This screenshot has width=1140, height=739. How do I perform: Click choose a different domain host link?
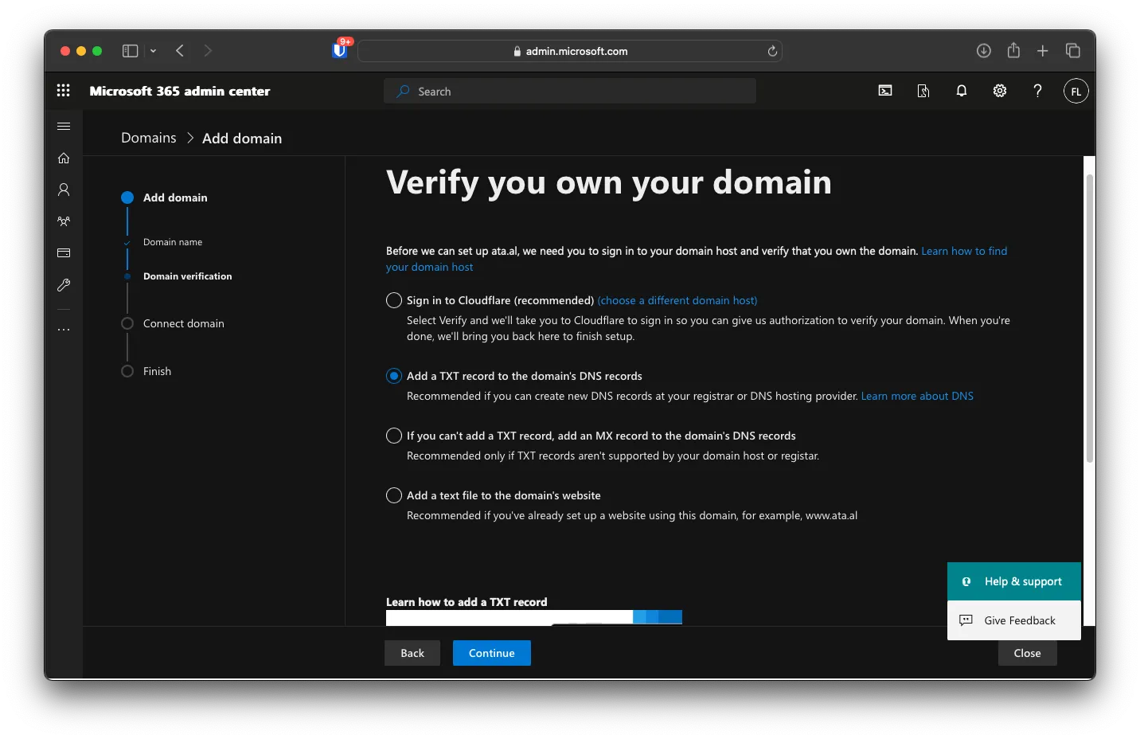pyautogui.click(x=677, y=300)
